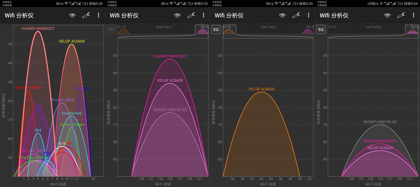
Task: Tap Wifi 分析仪 title in third screenshot
Action: click(x=229, y=16)
